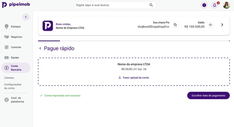Click Fazer upload da conta
Image resolution: width=234 pixels, height=127 pixels.
134,78
